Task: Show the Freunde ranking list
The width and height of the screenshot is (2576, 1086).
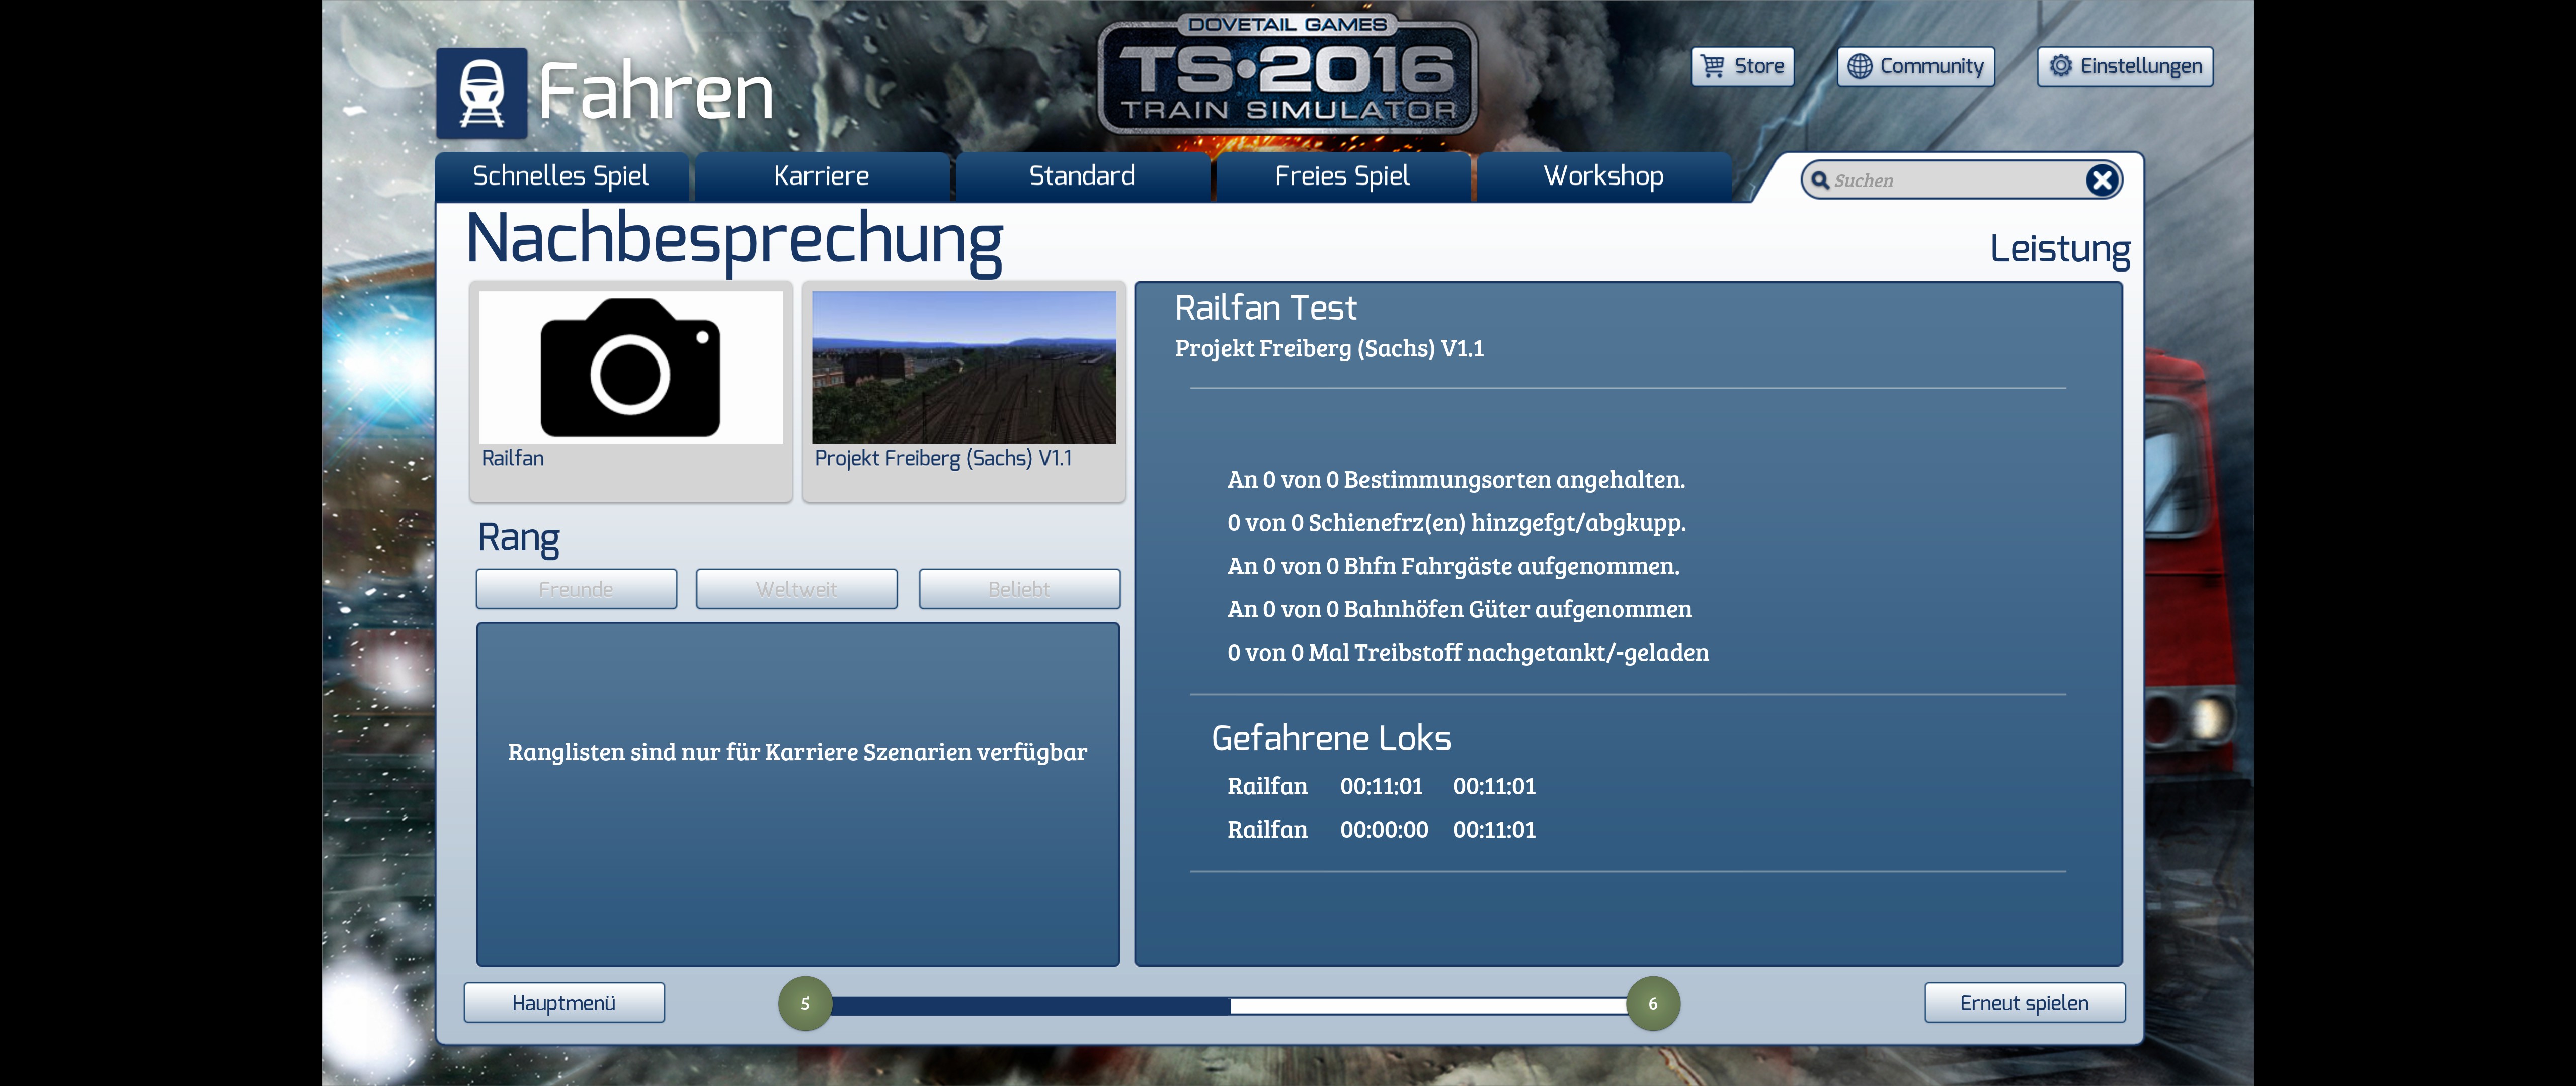Action: (x=576, y=589)
